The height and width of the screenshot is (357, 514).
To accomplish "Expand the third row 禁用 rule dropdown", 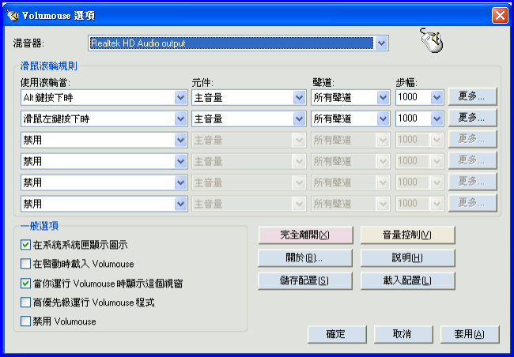I will coord(180,140).
